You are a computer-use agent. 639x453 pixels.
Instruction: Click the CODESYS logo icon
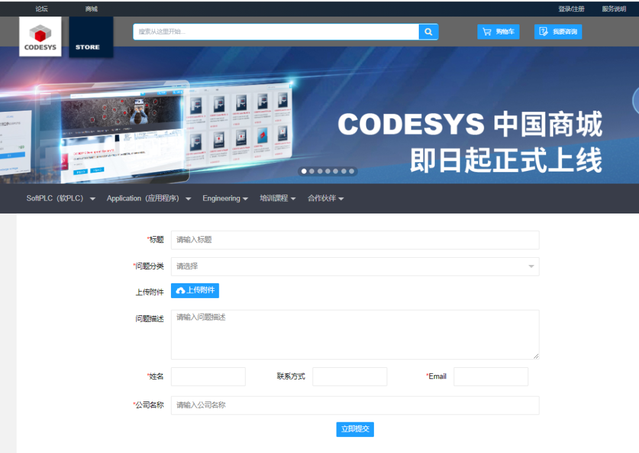40,37
